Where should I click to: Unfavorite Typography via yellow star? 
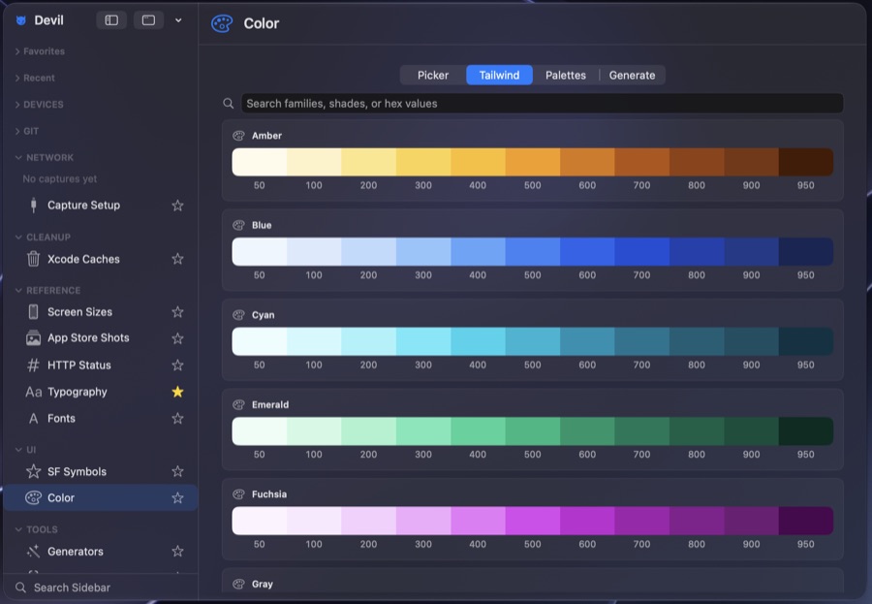[x=177, y=392]
